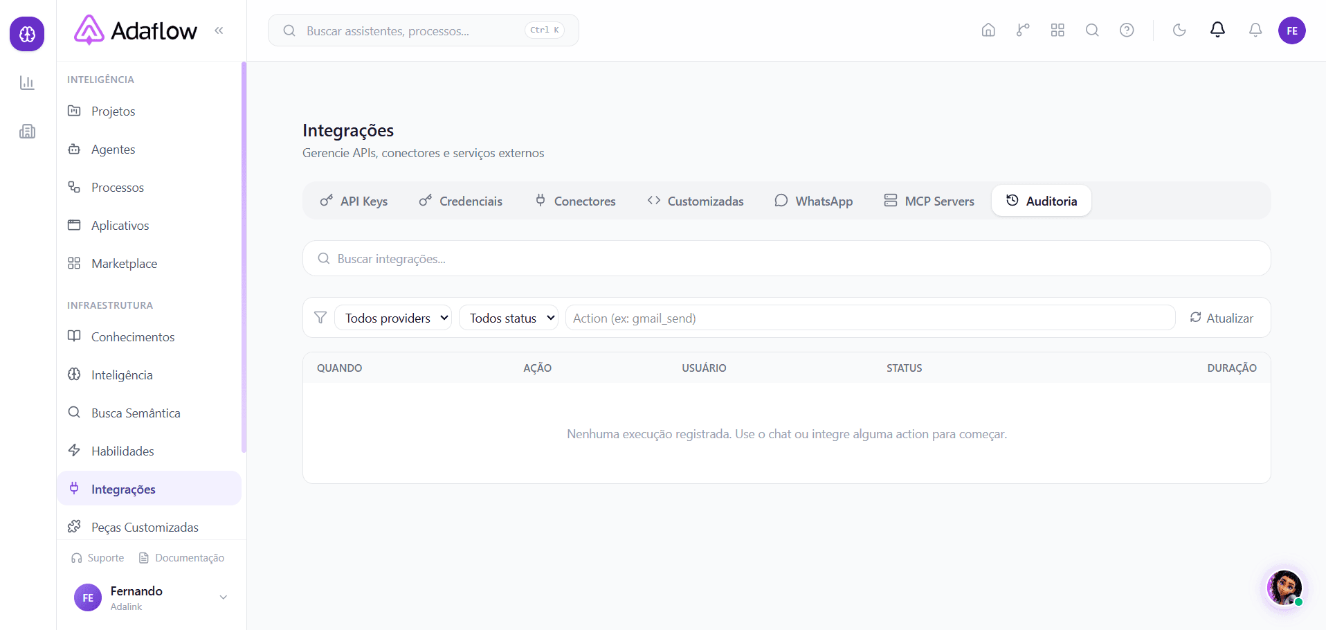Open the Todos status dropdown
Image resolution: width=1326 pixels, height=630 pixels.
point(509,318)
